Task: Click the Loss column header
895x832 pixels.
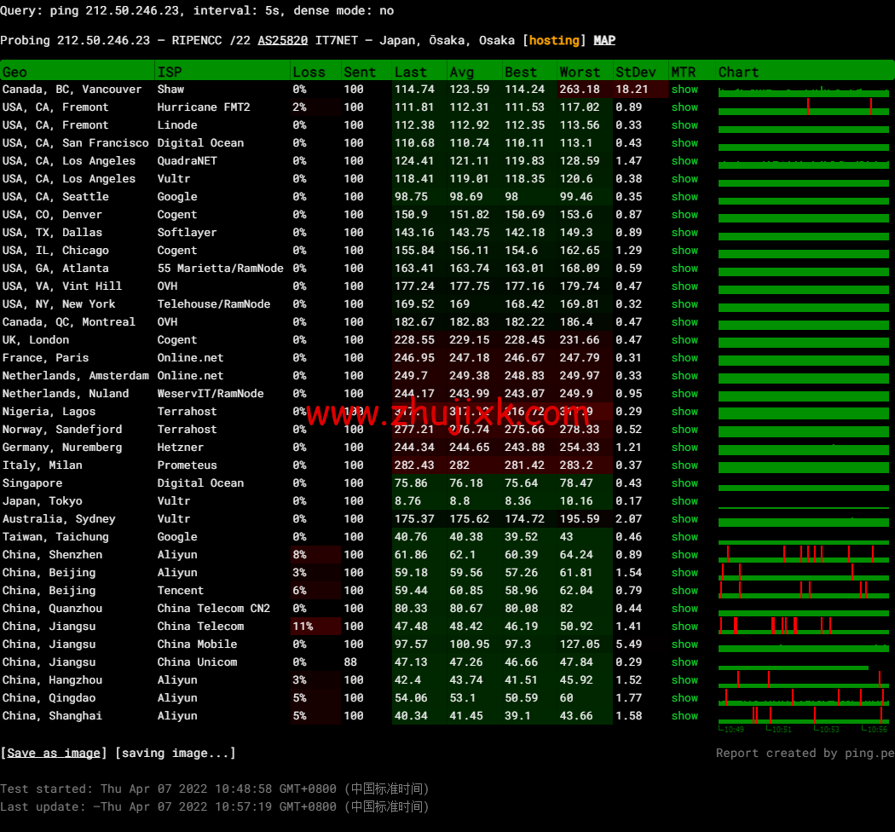Action: [309, 72]
